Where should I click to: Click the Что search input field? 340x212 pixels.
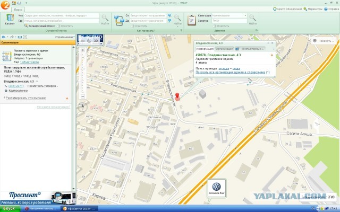click(61, 15)
